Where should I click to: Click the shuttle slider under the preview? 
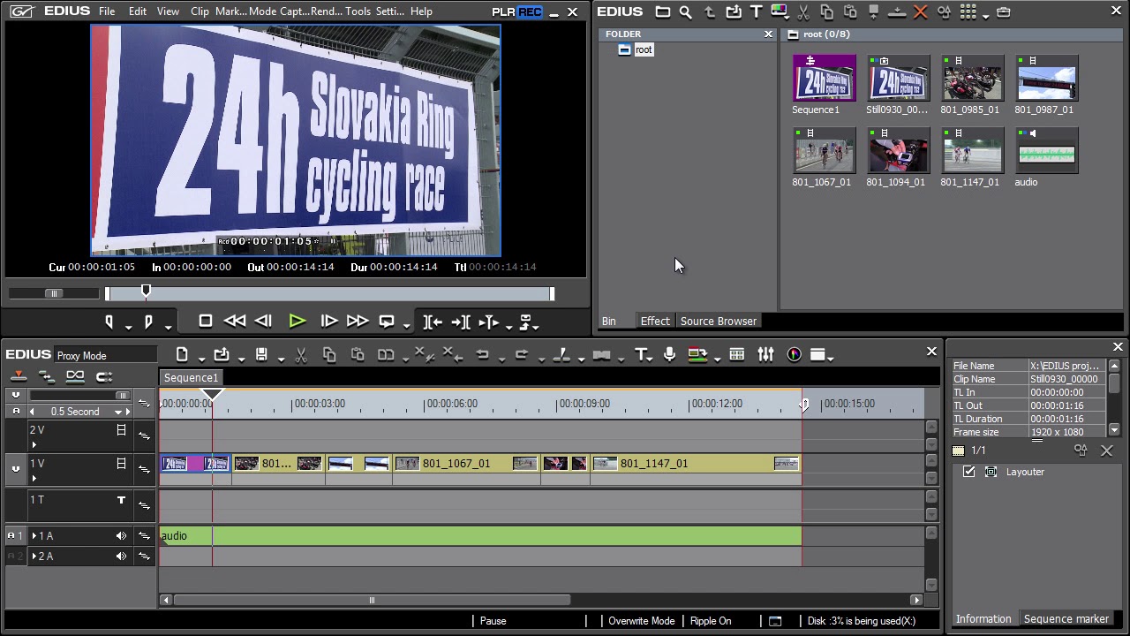point(54,293)
